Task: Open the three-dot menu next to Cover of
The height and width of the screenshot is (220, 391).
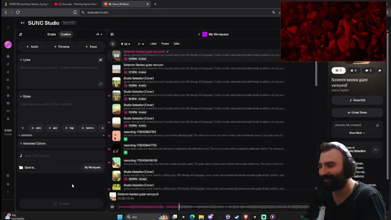Action: click(375, 150)
